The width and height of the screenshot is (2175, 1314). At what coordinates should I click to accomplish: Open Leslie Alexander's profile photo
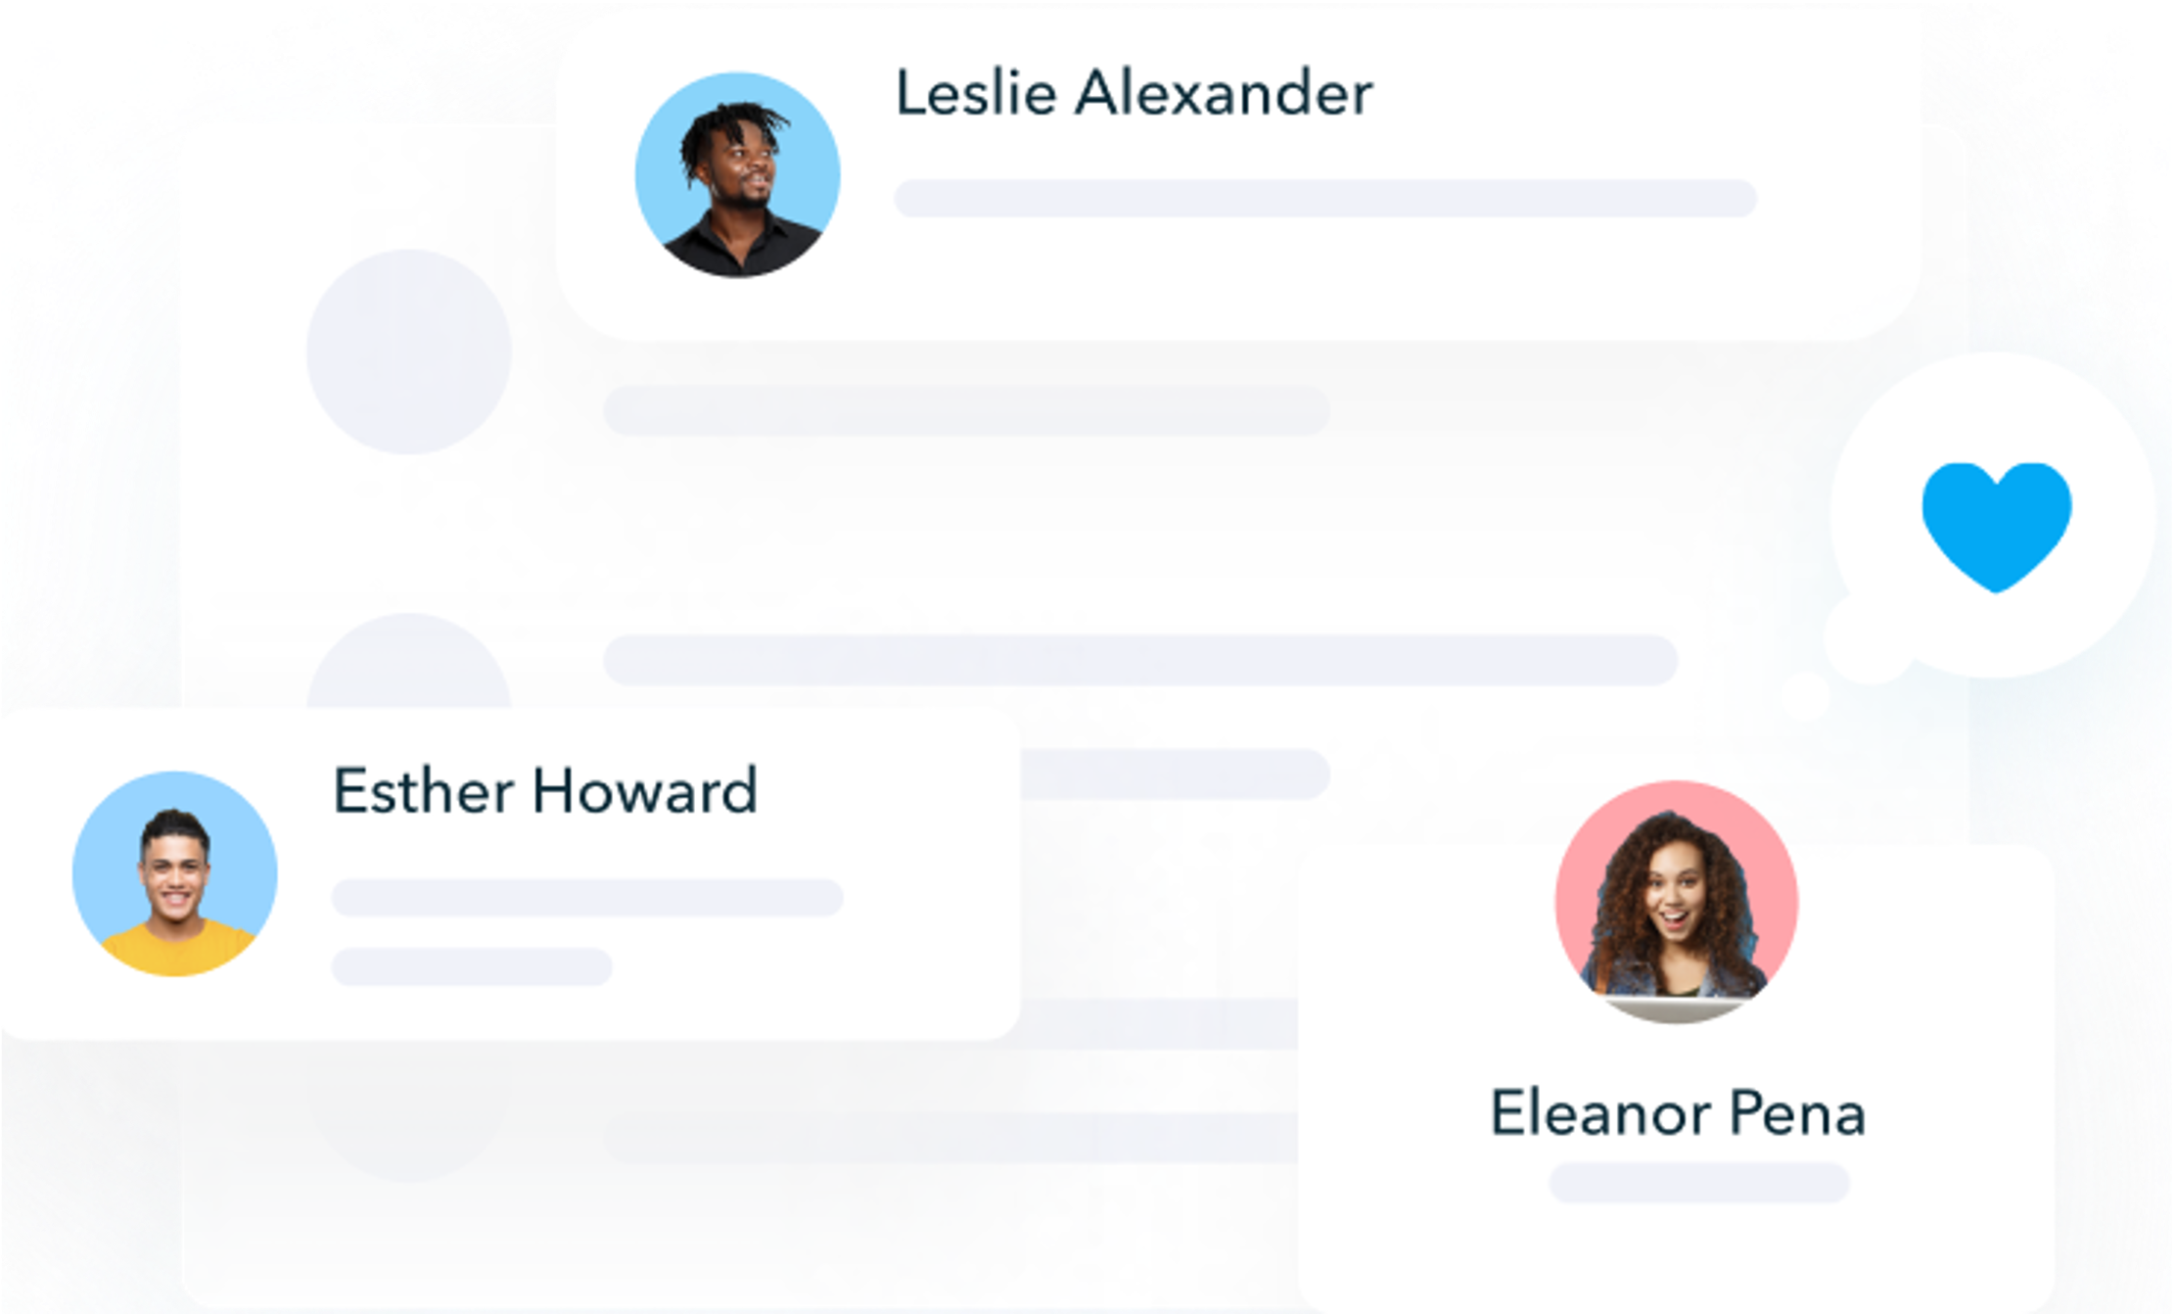pos(737,174)
